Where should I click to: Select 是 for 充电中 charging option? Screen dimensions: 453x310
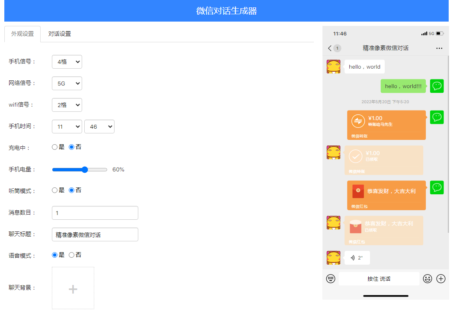click(54, 147)
